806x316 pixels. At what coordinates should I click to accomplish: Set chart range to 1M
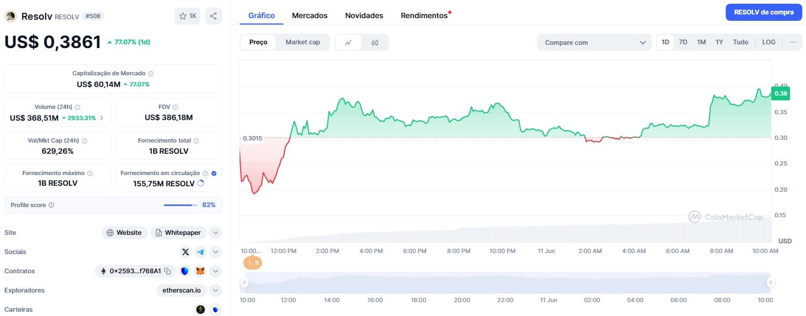pos(701,42)
